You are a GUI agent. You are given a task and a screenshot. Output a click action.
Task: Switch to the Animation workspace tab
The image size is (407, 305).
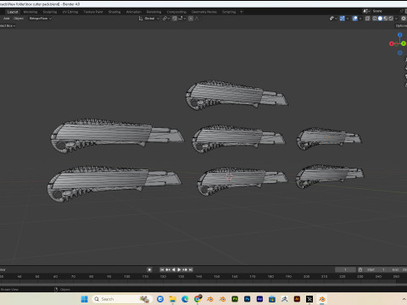133,12
